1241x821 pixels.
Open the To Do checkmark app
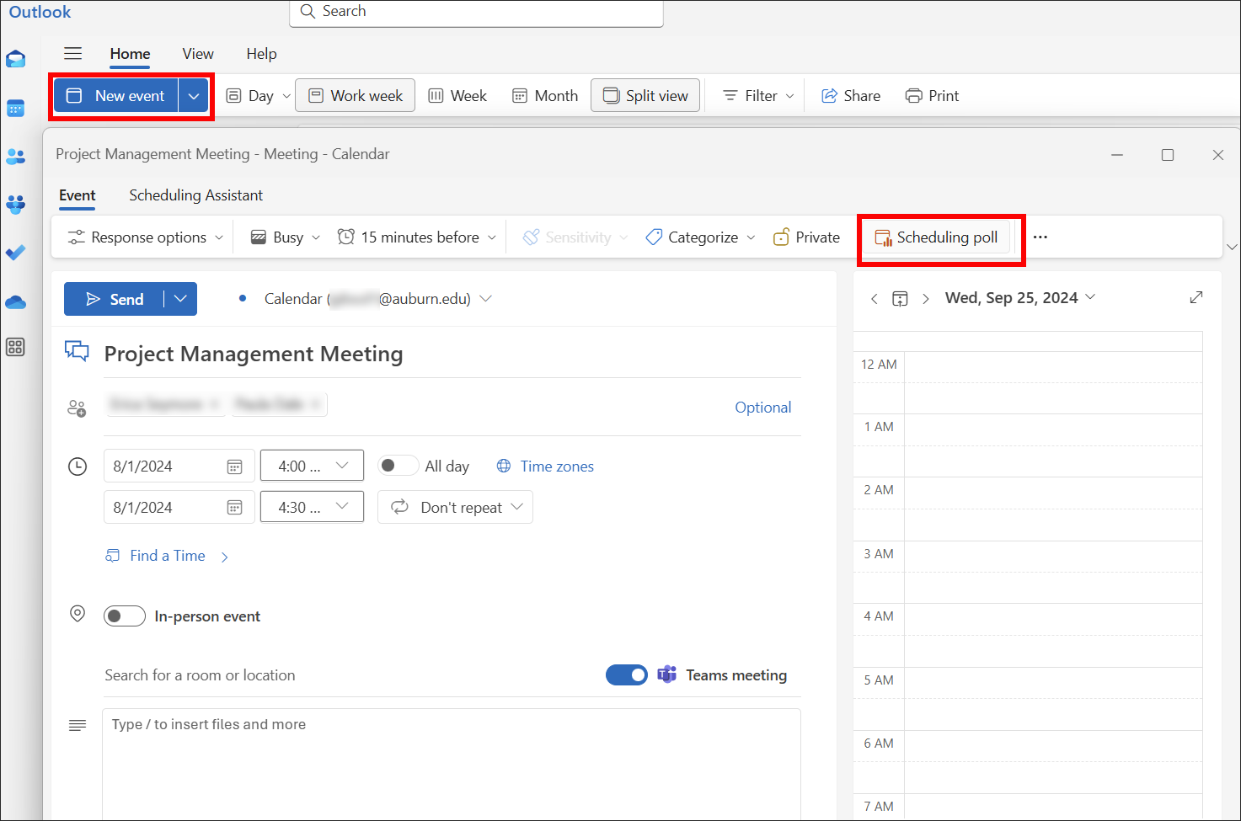(15, 253)
